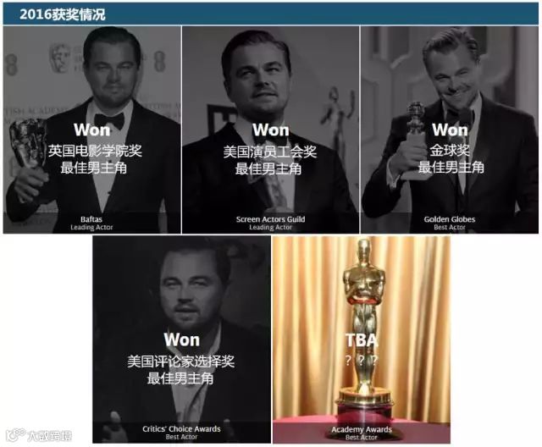Click the 金球奖 text label
The height and width of the screenshot is (447, 542).
pos(450,150)
